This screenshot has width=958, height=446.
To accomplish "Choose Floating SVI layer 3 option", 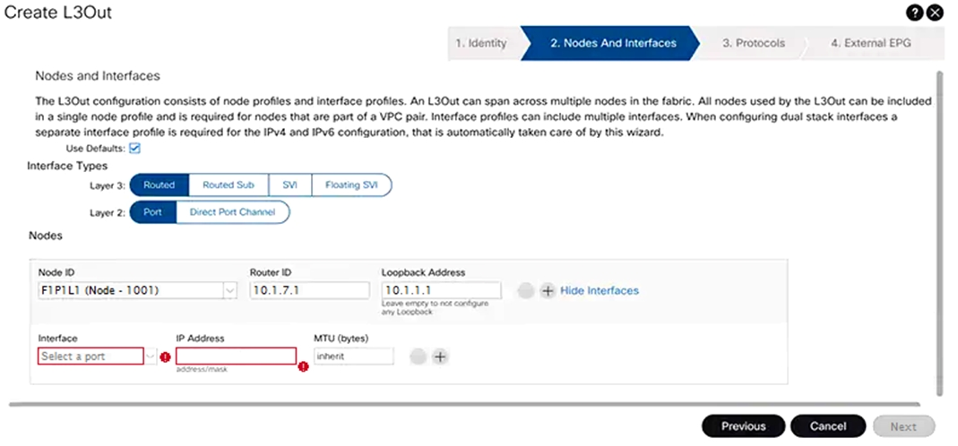I will 351,185.
